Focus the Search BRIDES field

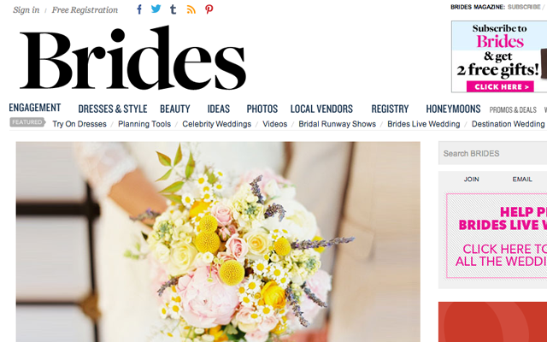(492, 153)
